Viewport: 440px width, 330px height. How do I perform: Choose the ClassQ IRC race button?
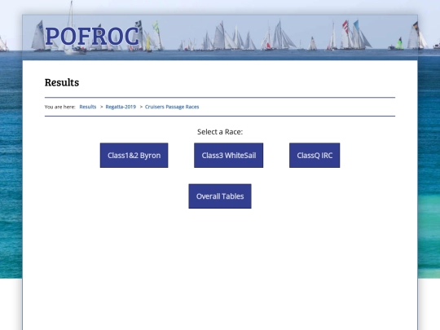(315, 155)
